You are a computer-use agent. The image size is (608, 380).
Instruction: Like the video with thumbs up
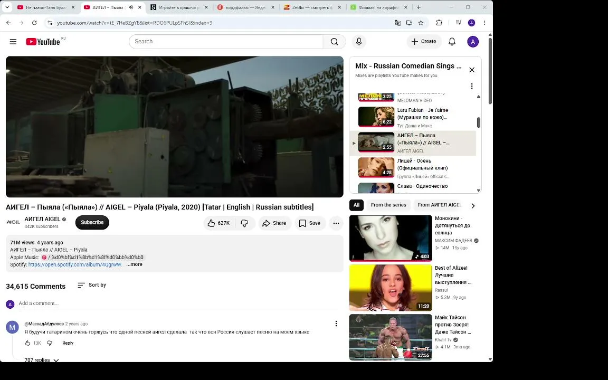(218, 223)
